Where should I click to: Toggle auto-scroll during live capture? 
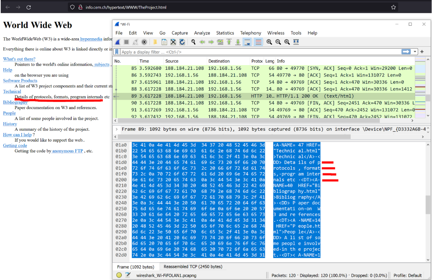coord(247,42)
